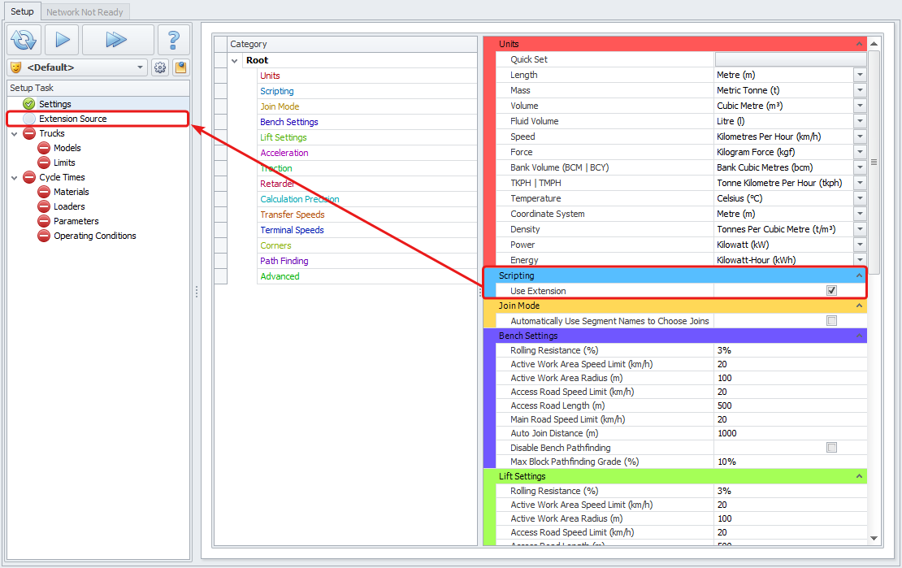Collapse the Scripting section chevron
Viewport: 902px width, 568px height.
point(859,275)
